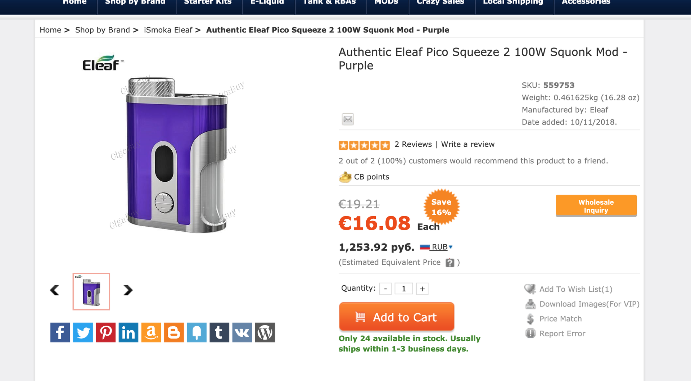
Task: Click the email envelope icon
Action: coord(348,119)
